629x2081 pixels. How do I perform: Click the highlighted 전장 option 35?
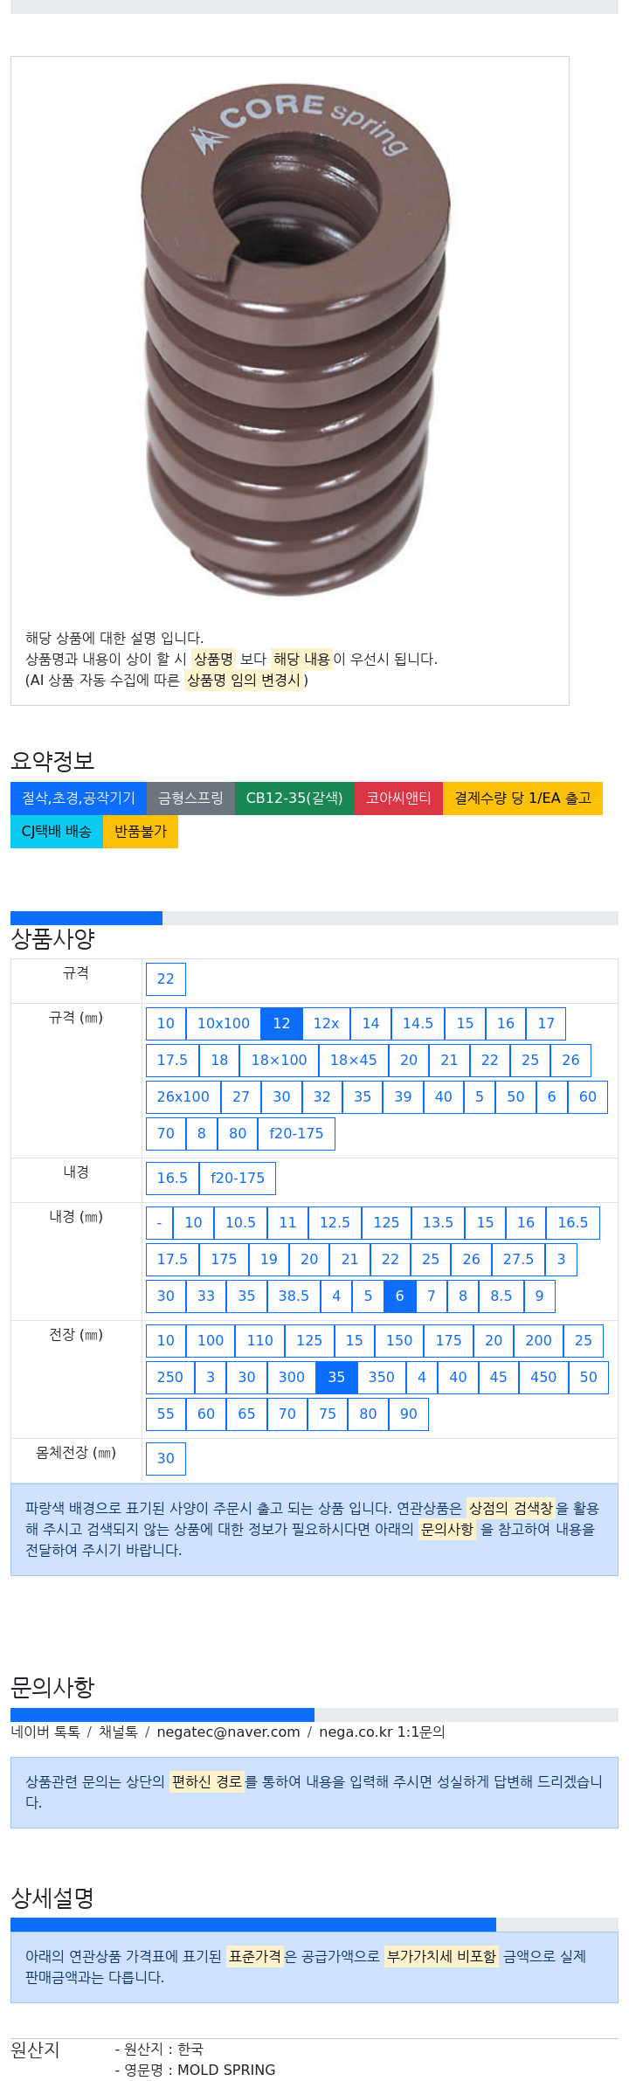[x=336, y=1377]
